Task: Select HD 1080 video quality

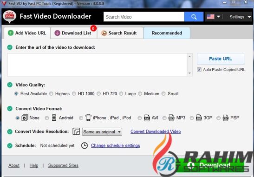Action: click(74, 94)
